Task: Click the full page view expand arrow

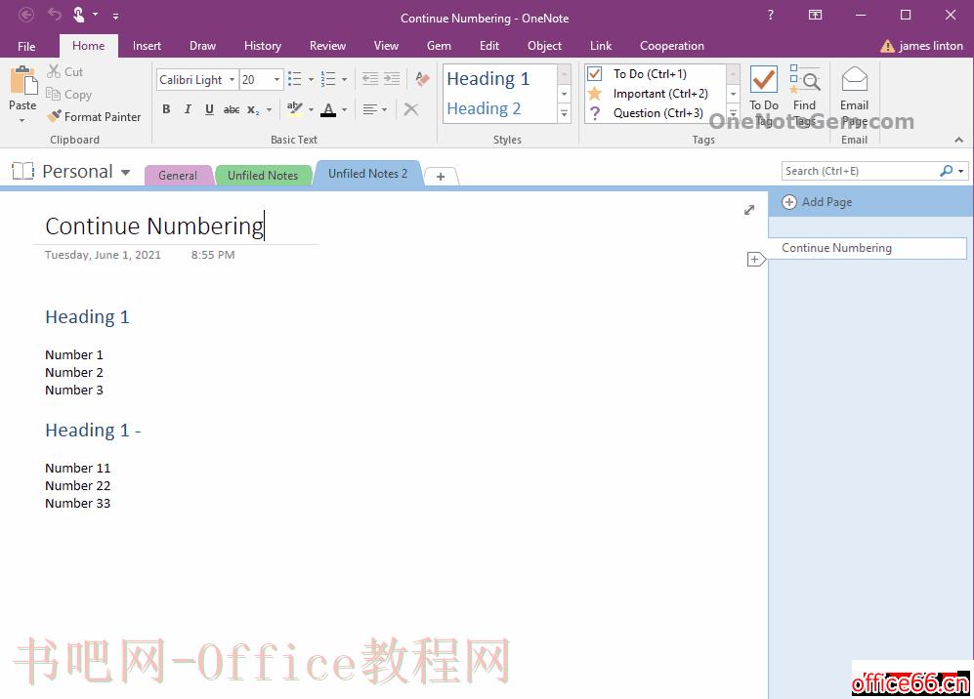Action: [749, 210]
